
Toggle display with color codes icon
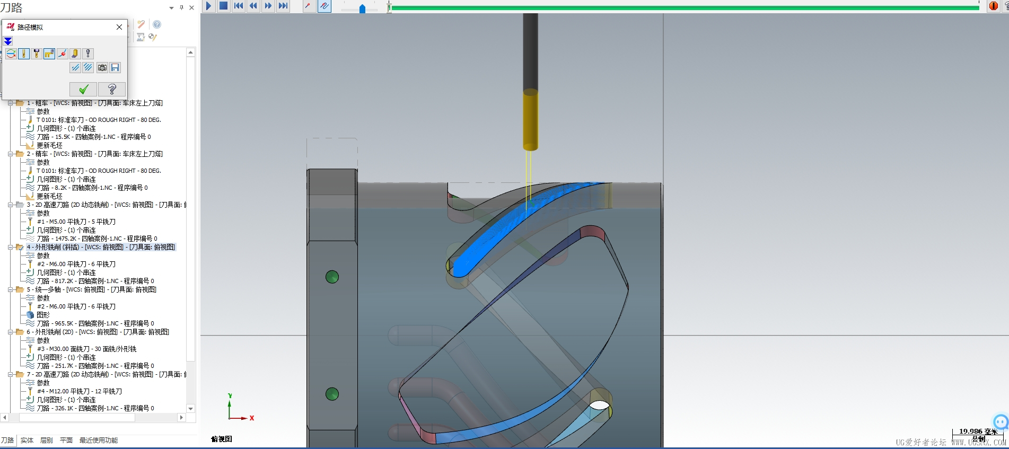[11, 54]
